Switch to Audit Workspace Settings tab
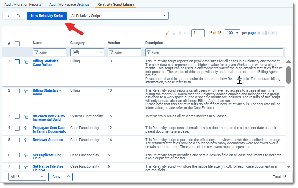 coord(69,4)
